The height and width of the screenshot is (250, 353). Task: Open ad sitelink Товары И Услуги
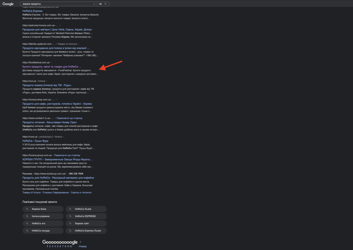pyautogui.click(x=31, y=193)
